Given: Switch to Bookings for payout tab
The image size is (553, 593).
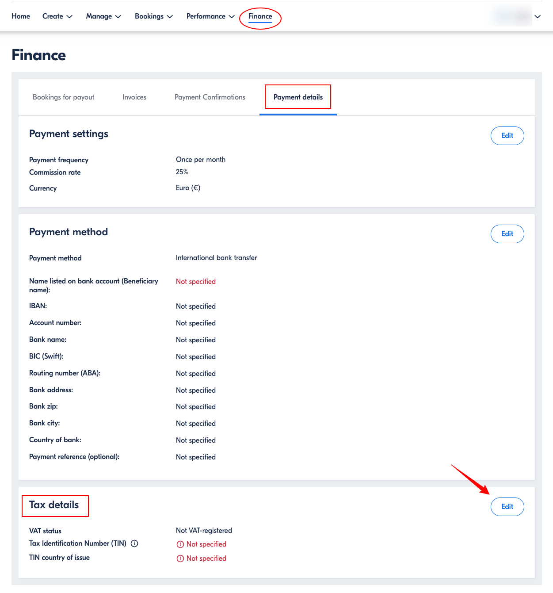Looking at the screenshot, I should 64,97.
